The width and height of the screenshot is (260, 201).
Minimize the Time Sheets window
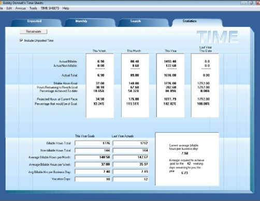[244, 3]
